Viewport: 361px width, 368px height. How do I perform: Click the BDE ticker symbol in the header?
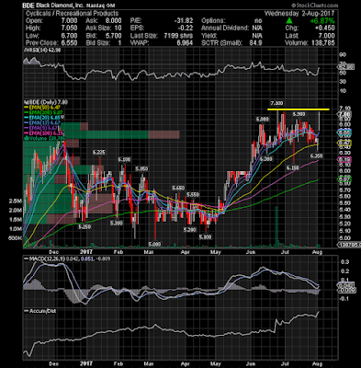pyautogui.click(x=28, y=6)
